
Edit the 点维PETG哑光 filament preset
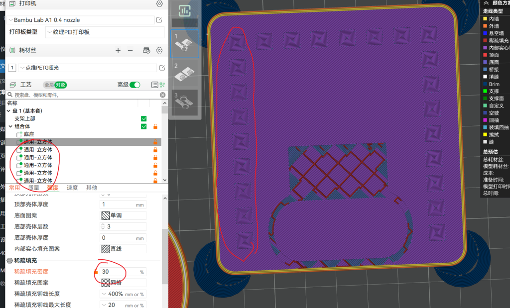click(162, 68)
